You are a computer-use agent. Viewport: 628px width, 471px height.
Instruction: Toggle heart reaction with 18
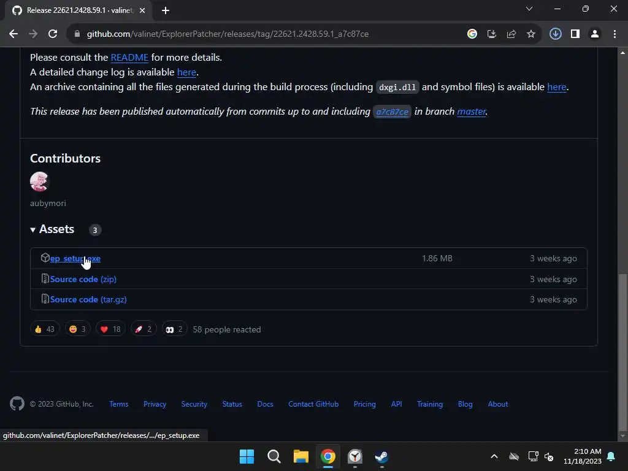pos(110,329)
